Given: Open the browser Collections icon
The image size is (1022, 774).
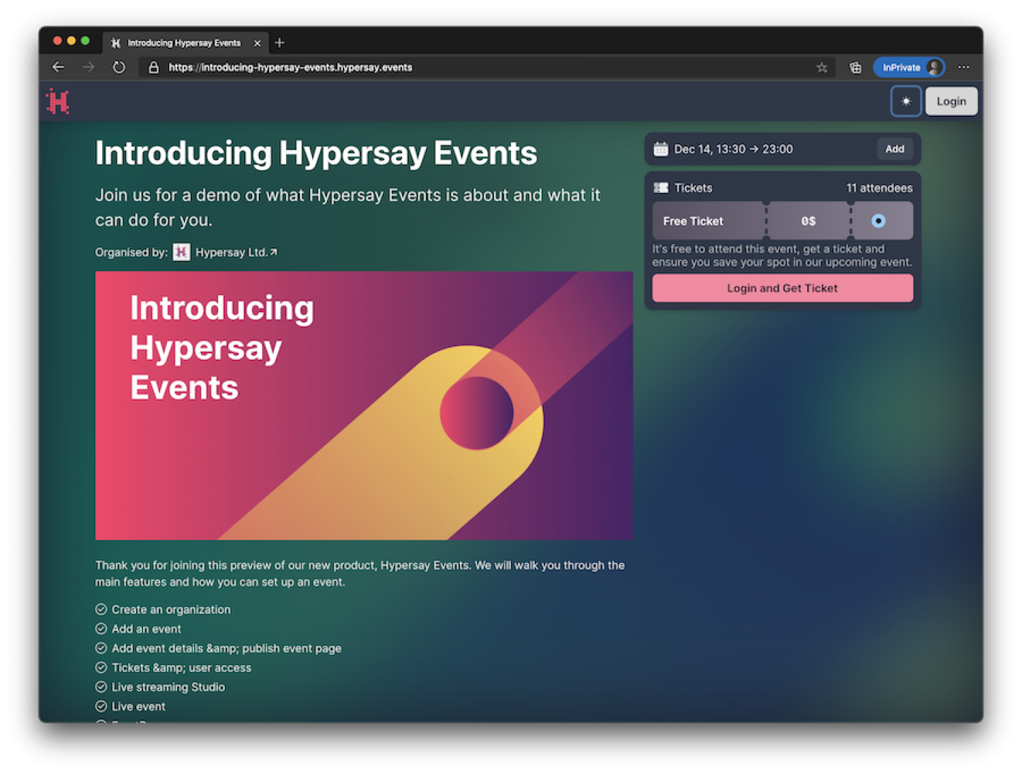Looking at the screenshot, I should click(x=855, y=67).
